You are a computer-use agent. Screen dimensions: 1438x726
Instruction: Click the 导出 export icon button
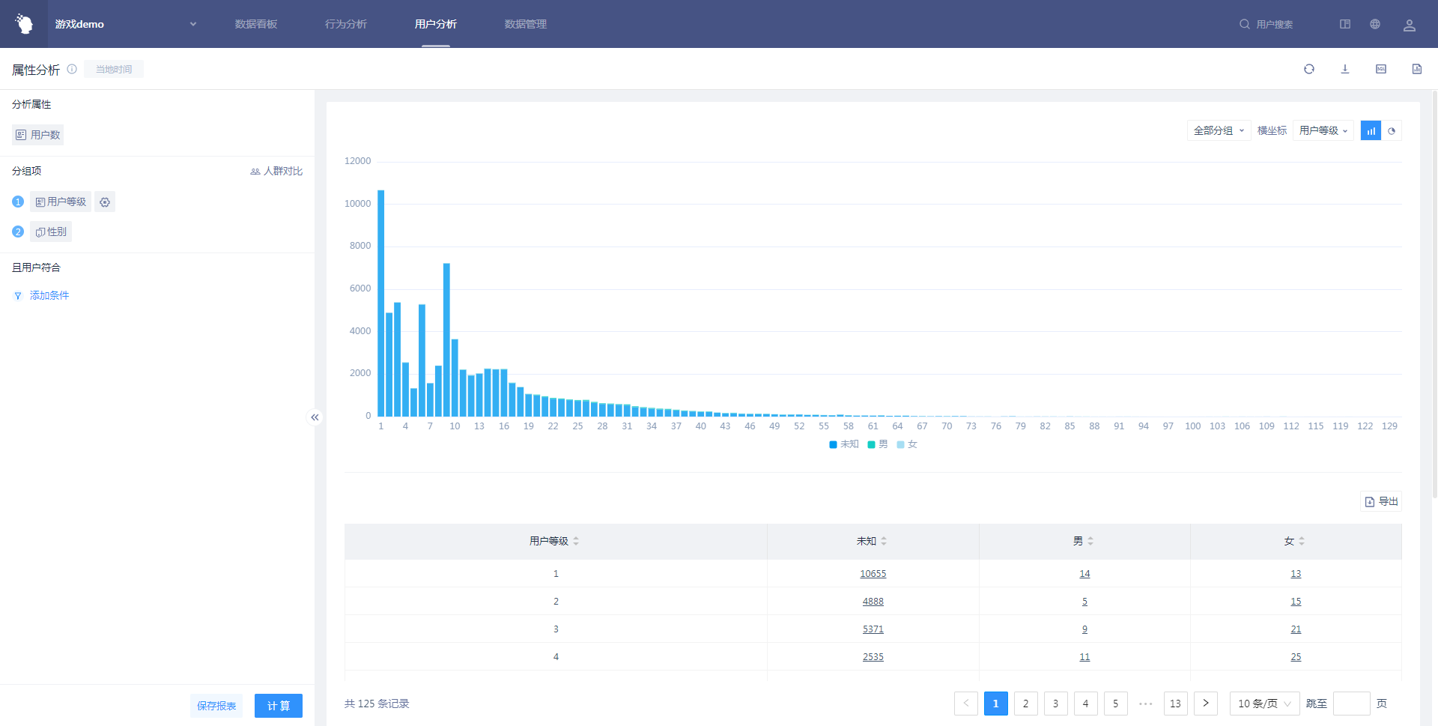(1380, 501)
